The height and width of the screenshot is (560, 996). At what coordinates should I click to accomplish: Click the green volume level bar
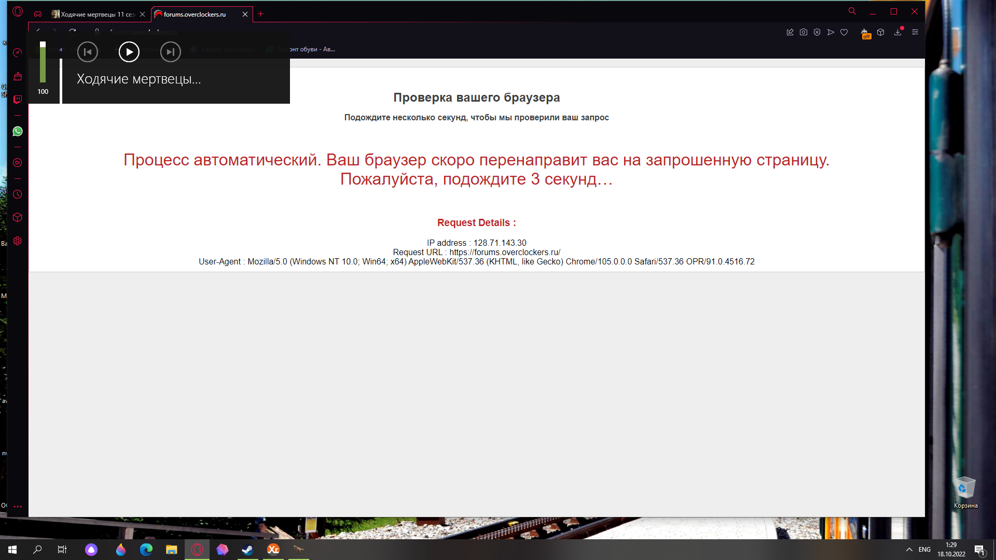tap(43, 64)
